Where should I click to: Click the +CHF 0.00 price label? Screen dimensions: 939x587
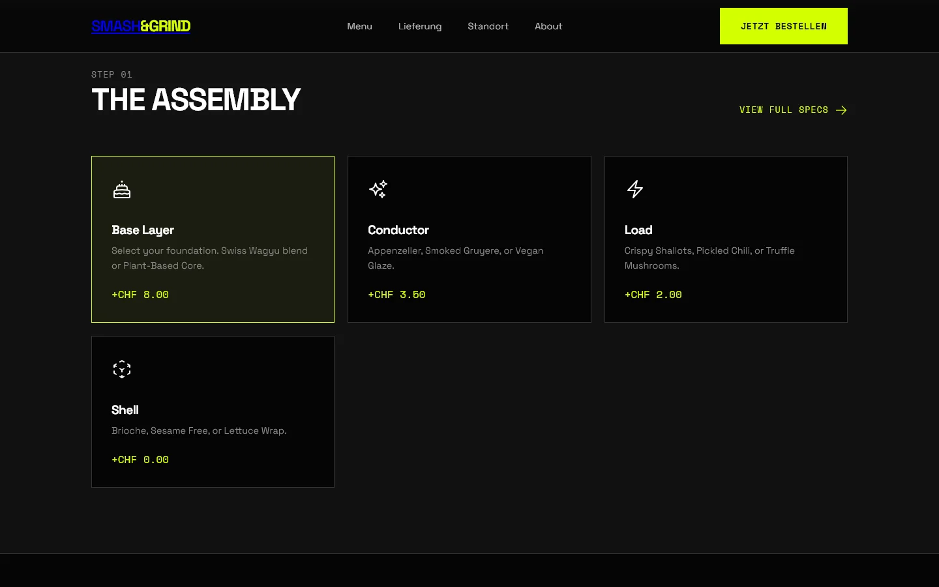140,460
